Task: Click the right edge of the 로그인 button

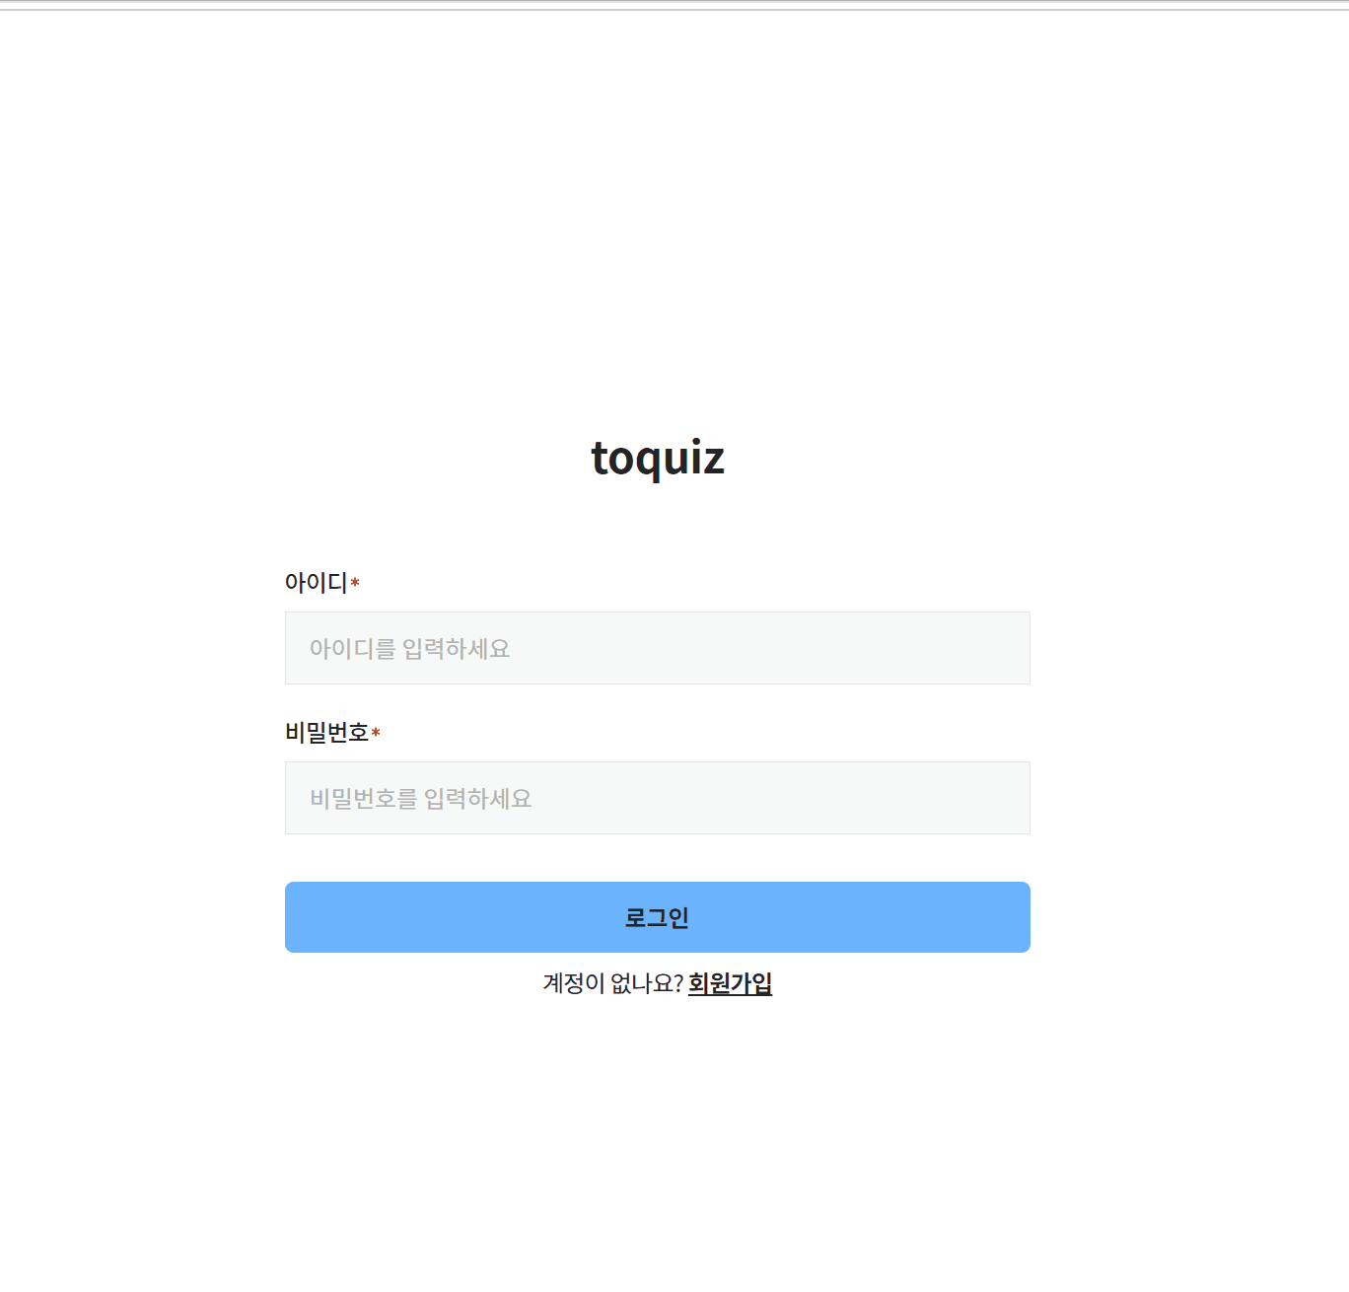Action: tap(1020, 917)
